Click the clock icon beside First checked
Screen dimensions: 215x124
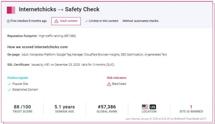[8, 21]
